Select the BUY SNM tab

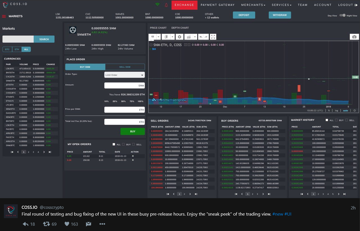tap(85, 67)
